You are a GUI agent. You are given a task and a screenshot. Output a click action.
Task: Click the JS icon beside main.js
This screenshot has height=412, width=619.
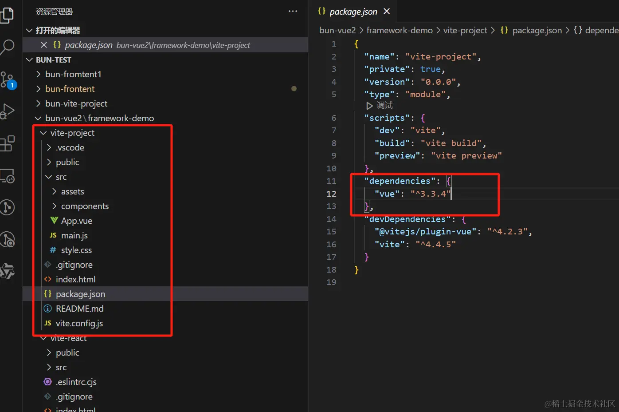pyautogui.click(x=53, y=235)
